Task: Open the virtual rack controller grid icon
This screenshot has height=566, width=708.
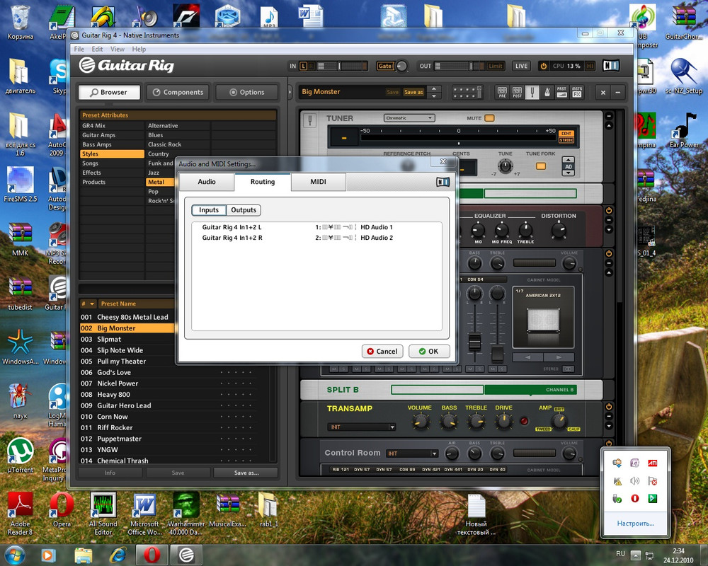Action: (x=467, y=92)
